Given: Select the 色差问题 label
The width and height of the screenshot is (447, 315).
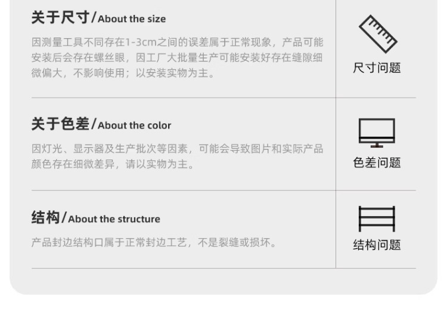Looking at the screenshot, I should 377,163.
